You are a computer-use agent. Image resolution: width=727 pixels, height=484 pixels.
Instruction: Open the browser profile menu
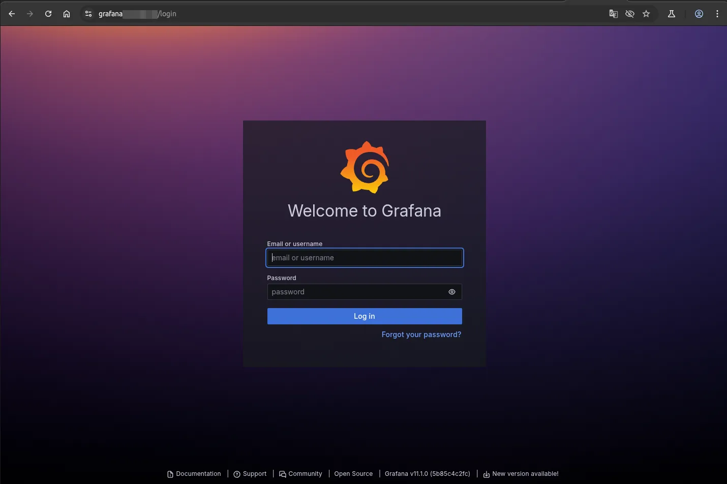[x=699, y=14]
